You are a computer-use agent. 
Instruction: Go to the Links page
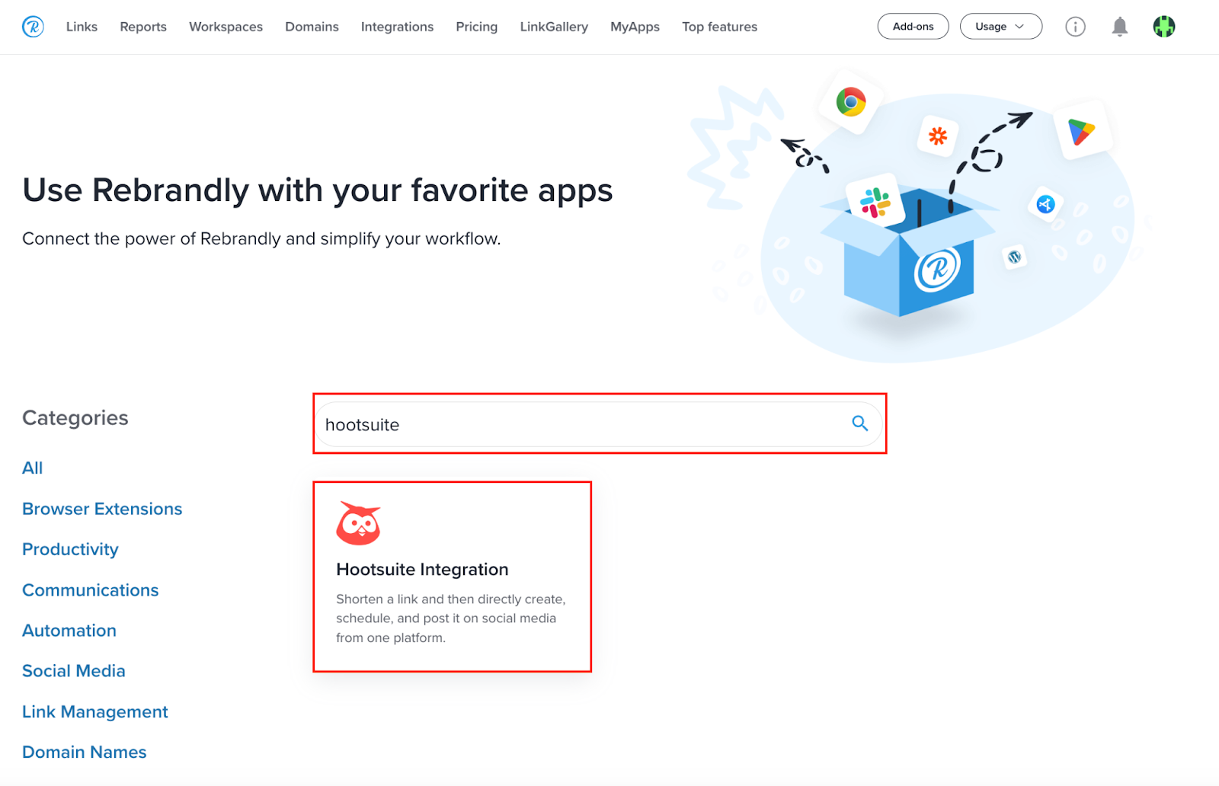click(82, 27)
